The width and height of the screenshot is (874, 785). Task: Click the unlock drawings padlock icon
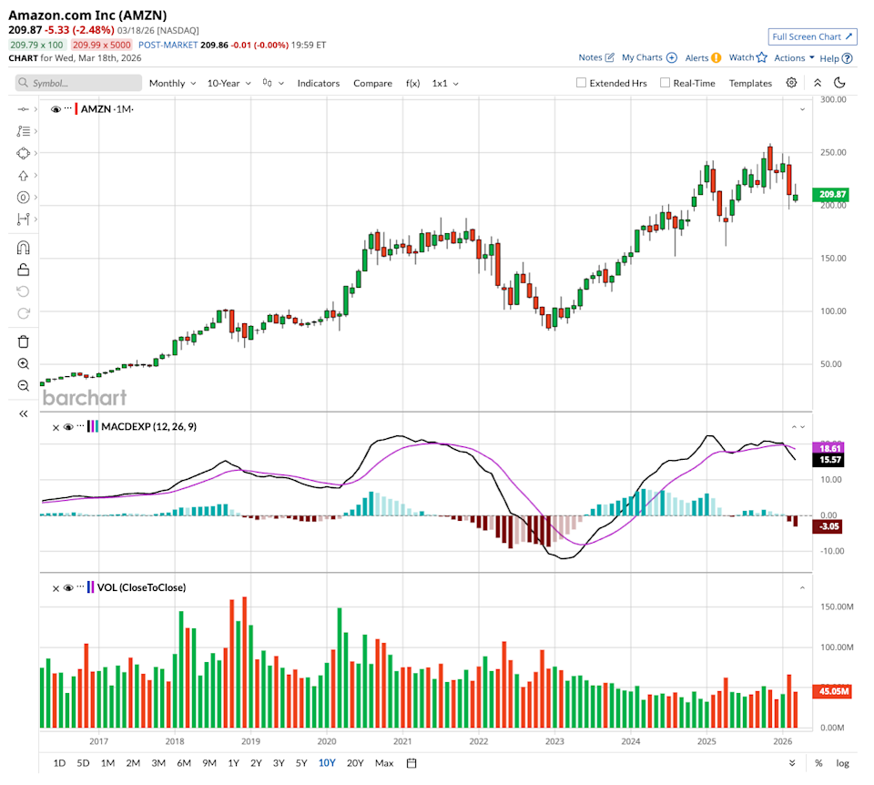click(24, 270)
